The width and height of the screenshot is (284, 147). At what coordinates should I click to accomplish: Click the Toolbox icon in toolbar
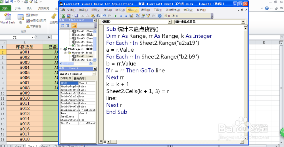click(153, 16)
